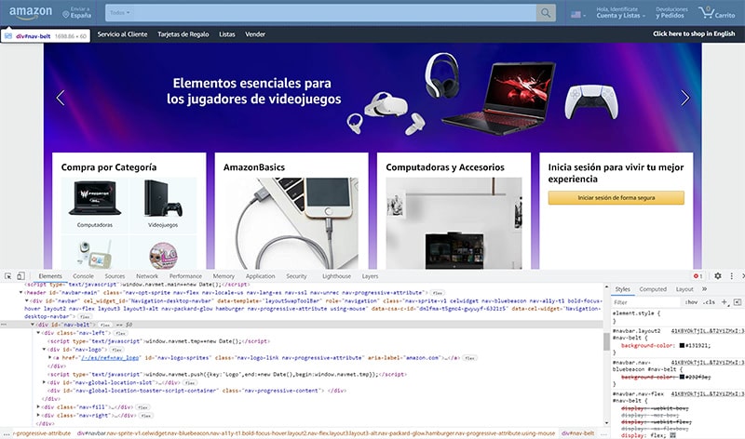Image resolution: width=745 pixels, height=439 pixels.
Task: Toggle the device toolbar icon in DevTools
Action: click(x=21, y=276)
